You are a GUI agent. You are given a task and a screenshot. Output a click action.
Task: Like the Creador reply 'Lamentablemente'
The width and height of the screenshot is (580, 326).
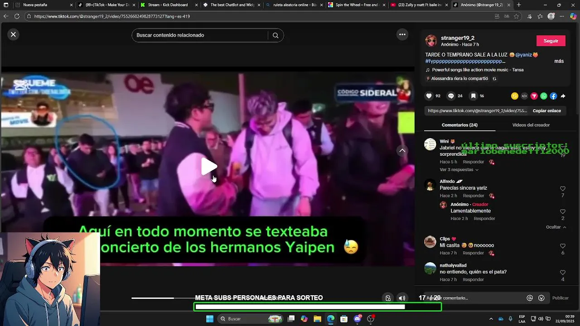563,211
